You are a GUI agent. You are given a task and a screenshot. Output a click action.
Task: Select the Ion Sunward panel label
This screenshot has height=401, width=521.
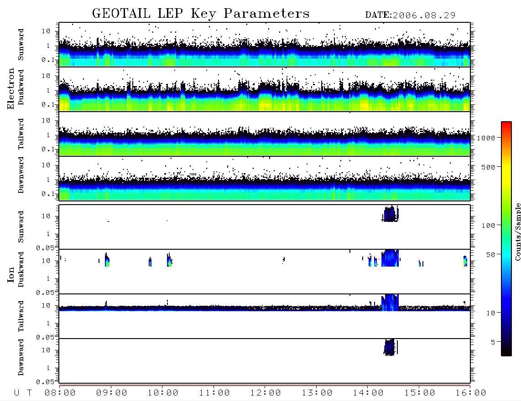[x=21, y=227]
